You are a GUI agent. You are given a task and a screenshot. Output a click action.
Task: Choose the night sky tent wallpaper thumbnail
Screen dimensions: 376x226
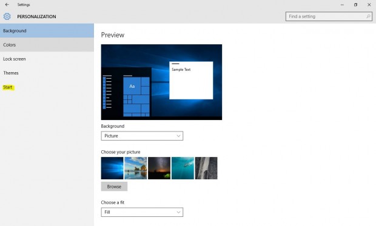(x=159, y=168)
